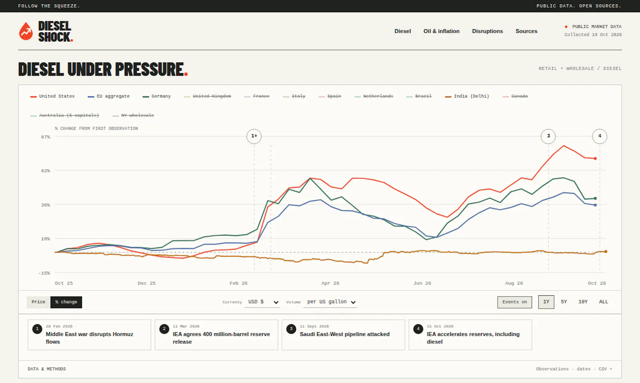This screenshot has height=383, width=640.
Task: Show the Netherlands series
Action: pyautogui.click(x=374, y=96)
